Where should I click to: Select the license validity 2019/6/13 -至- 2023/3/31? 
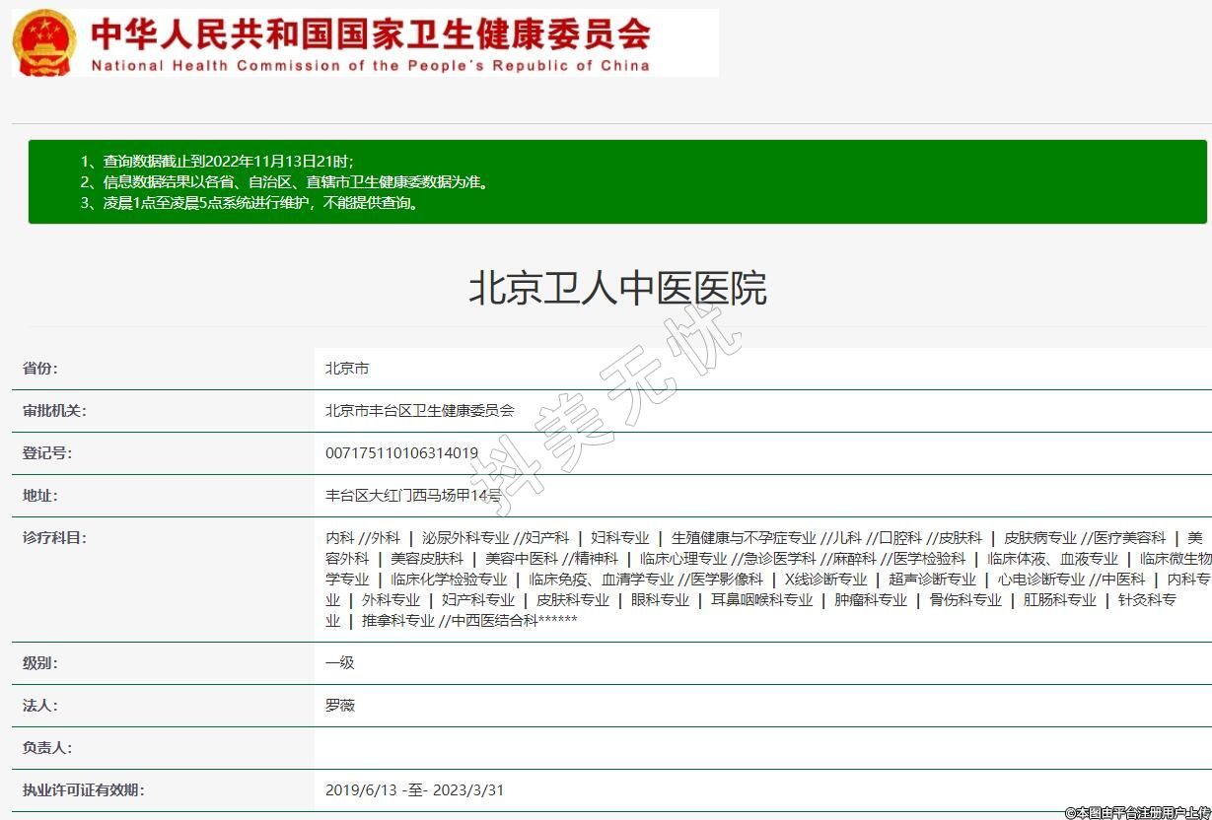click(x=414, y=790)
